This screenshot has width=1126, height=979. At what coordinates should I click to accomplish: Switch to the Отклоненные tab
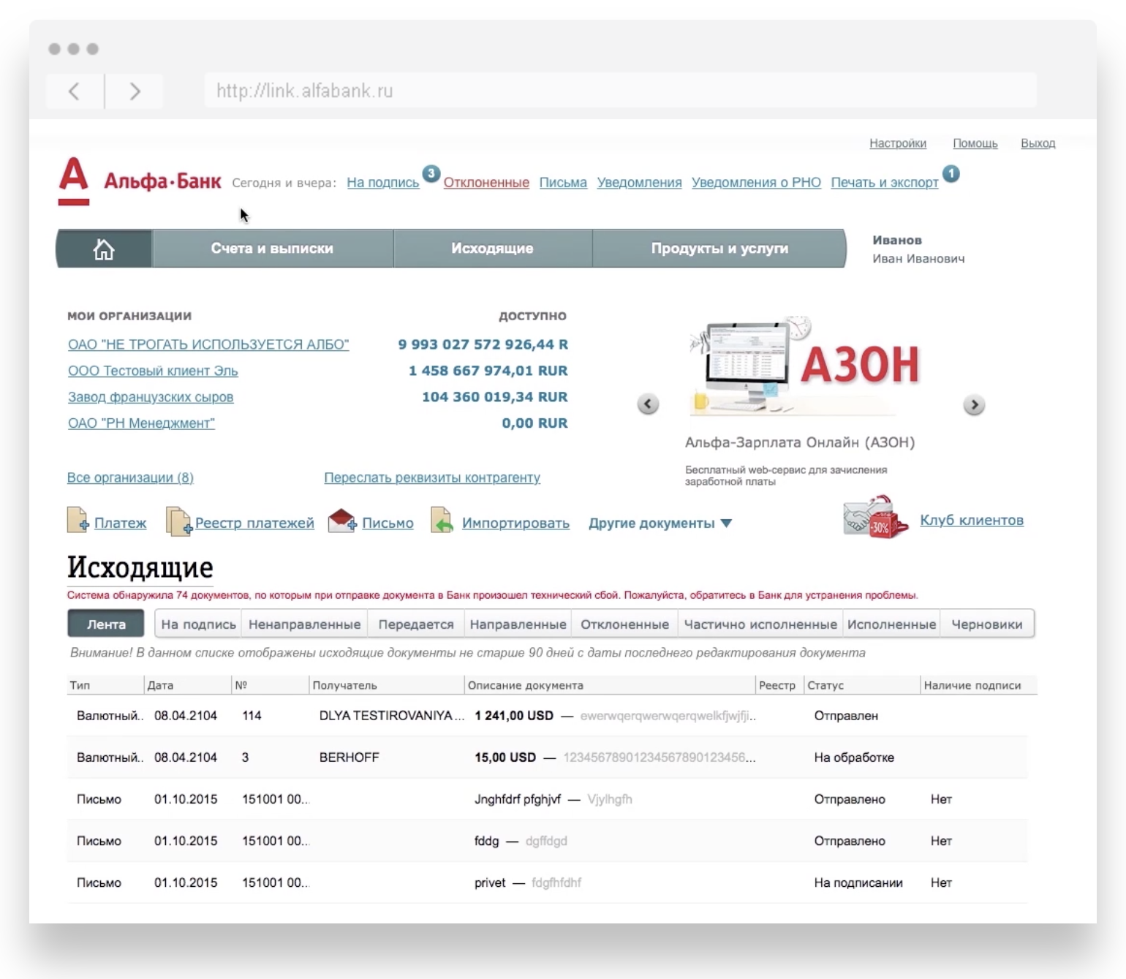pos(624,624)
